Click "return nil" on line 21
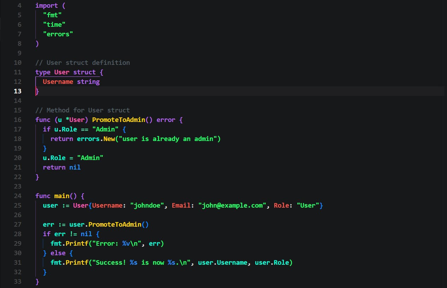Viewport: 447px width, 288px height. [62, 167]
